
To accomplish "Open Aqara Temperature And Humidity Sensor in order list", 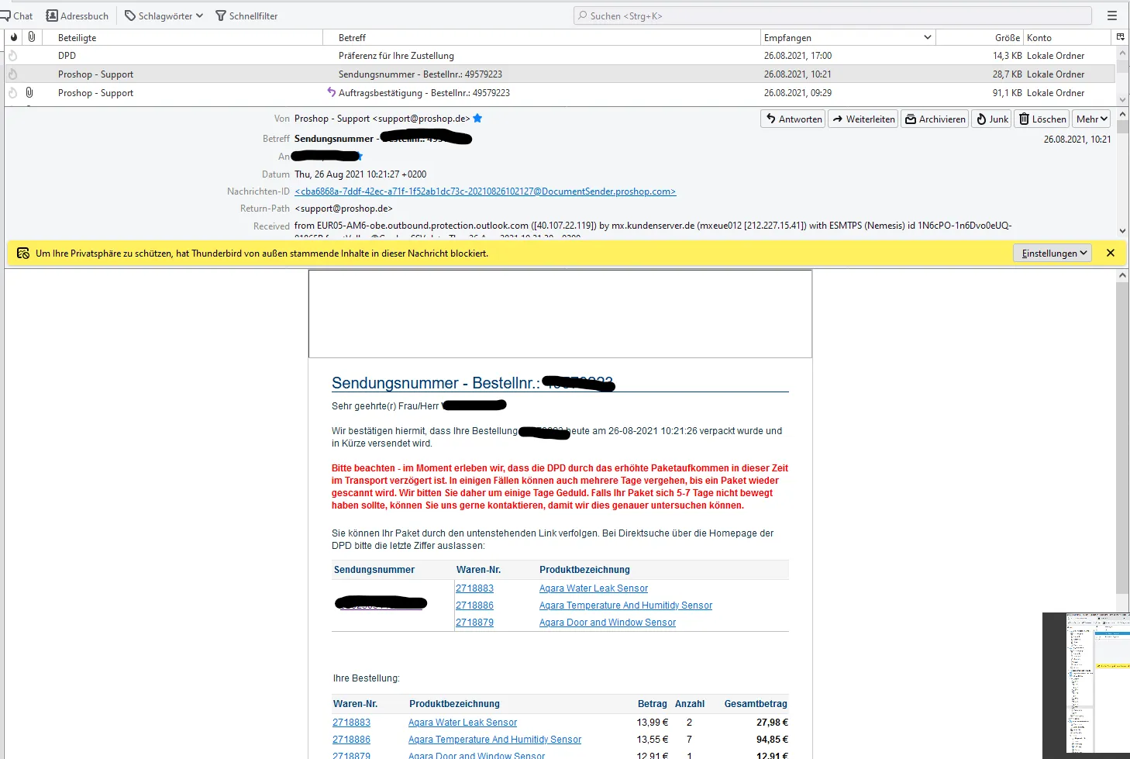I will point(494,740).
